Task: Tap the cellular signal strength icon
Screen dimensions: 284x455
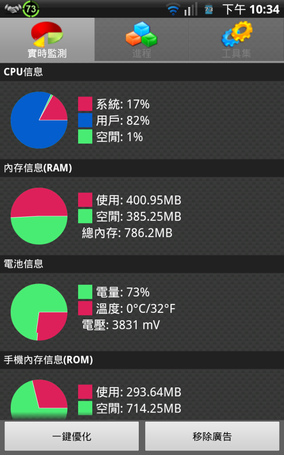Action: [x=191, y=9]
